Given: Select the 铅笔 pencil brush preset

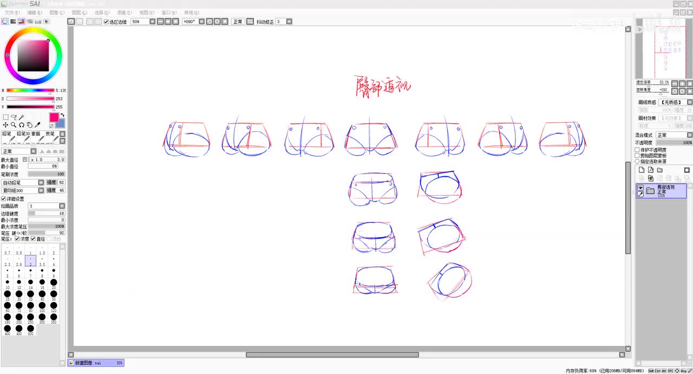Looking at the screenshot, I should click(8, 137).
